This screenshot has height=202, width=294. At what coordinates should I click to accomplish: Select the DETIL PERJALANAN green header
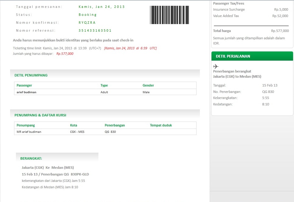point(231,56)
